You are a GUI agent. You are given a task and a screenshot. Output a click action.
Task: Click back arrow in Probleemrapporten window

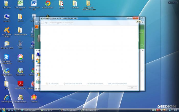pyautogui.click(x=42, y=23)
